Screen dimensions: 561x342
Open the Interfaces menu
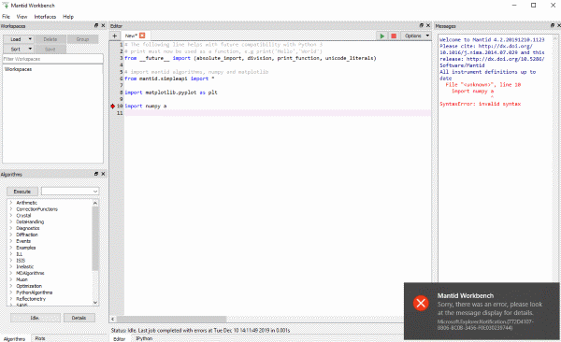[45, 17]
